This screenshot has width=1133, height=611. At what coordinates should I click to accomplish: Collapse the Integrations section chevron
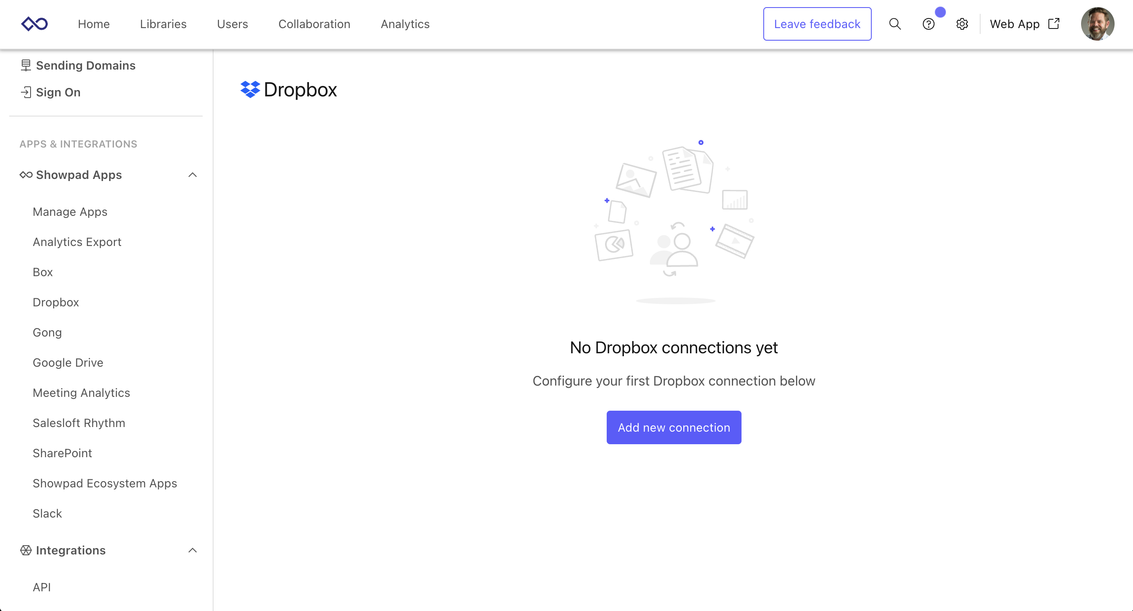coord(192,550)
